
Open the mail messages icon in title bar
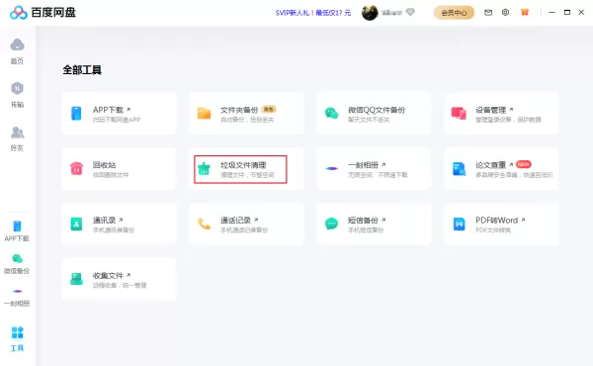488,13
